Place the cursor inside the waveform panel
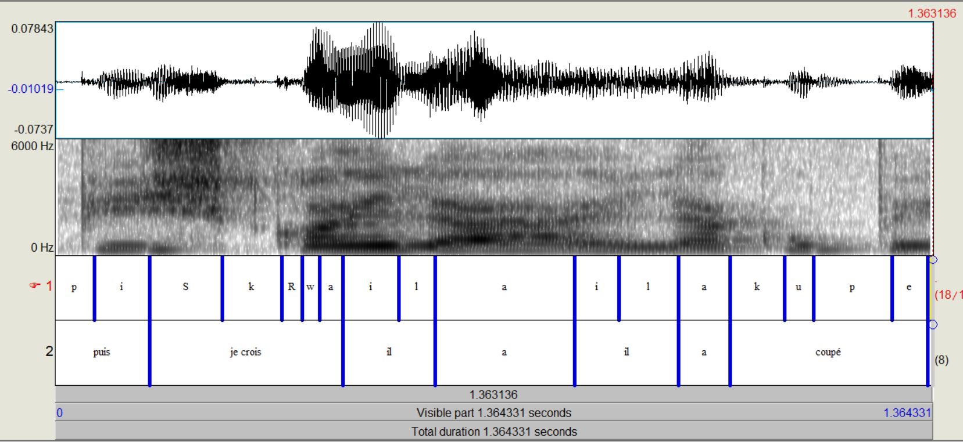This screenshot has height=442, width=963. coord(494,80)
